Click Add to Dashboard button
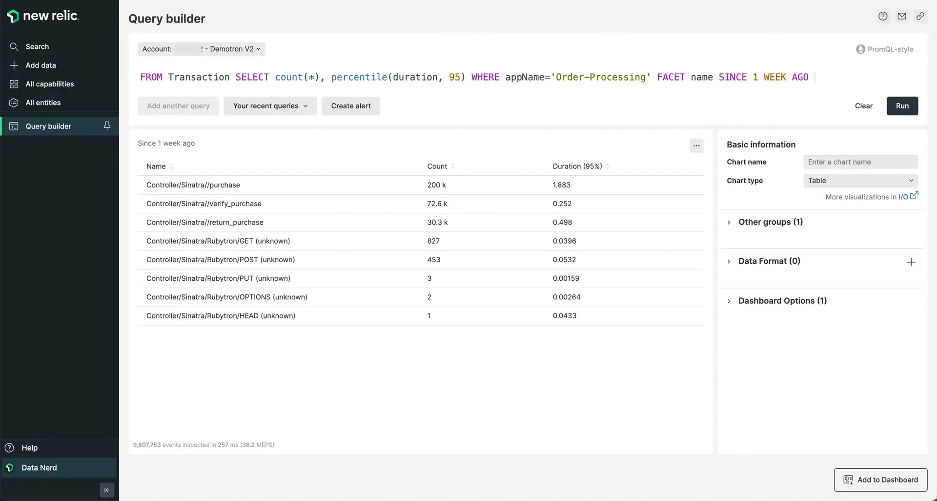Image resolution: width=937 pixels, height=501 pixels. tap(880, 480)
